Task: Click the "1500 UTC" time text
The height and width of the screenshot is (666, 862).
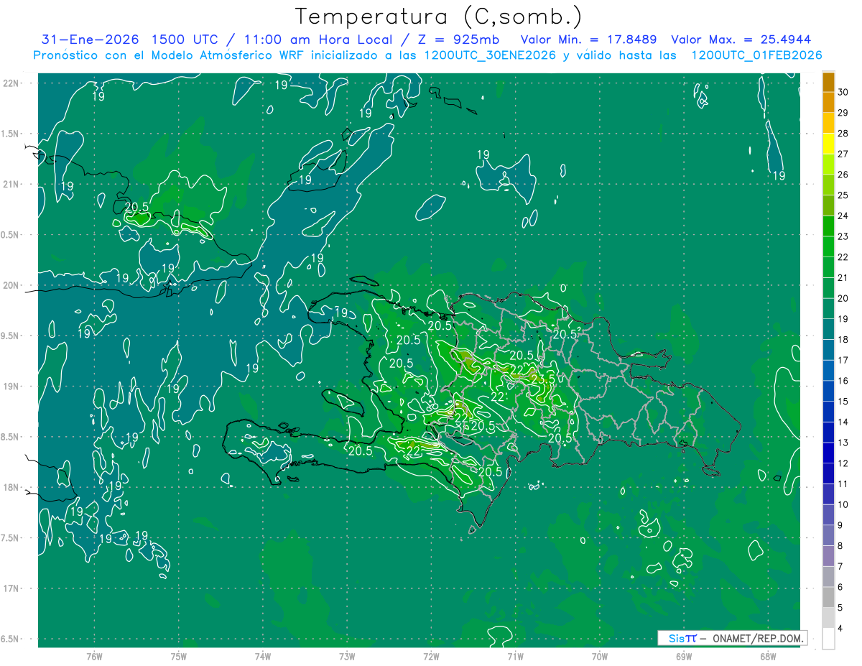Action: click(186, 40)
